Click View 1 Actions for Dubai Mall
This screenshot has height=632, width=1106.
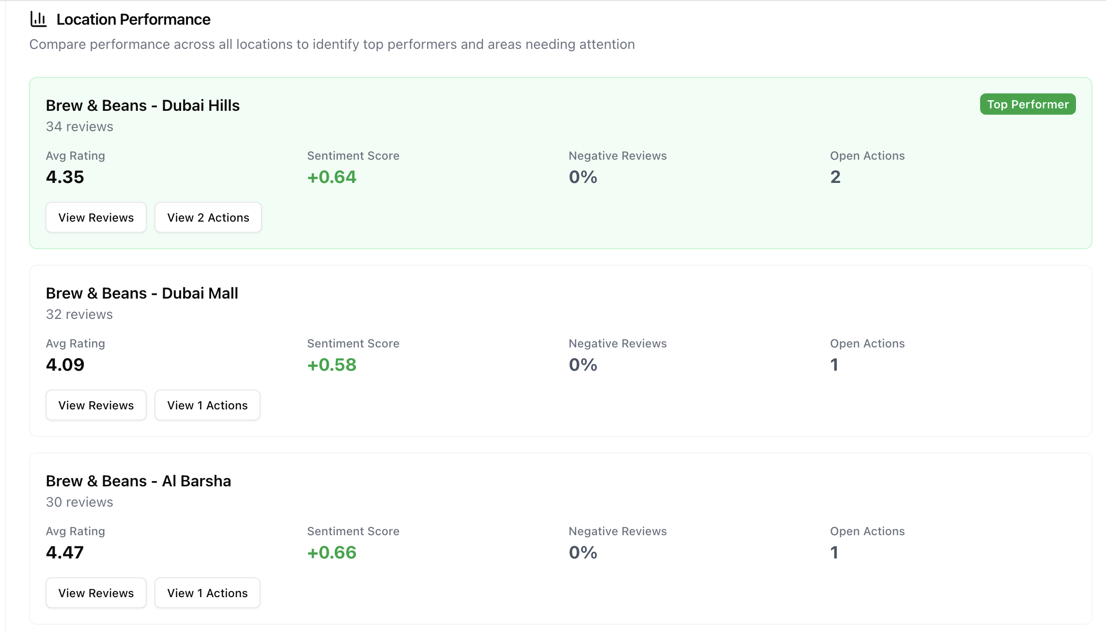coord(207,406)
